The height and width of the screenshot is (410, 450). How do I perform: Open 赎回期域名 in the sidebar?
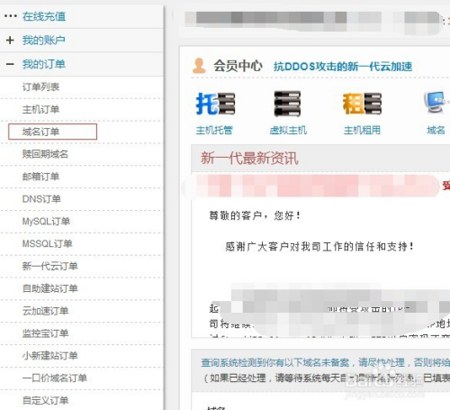(x=45, y=154)
